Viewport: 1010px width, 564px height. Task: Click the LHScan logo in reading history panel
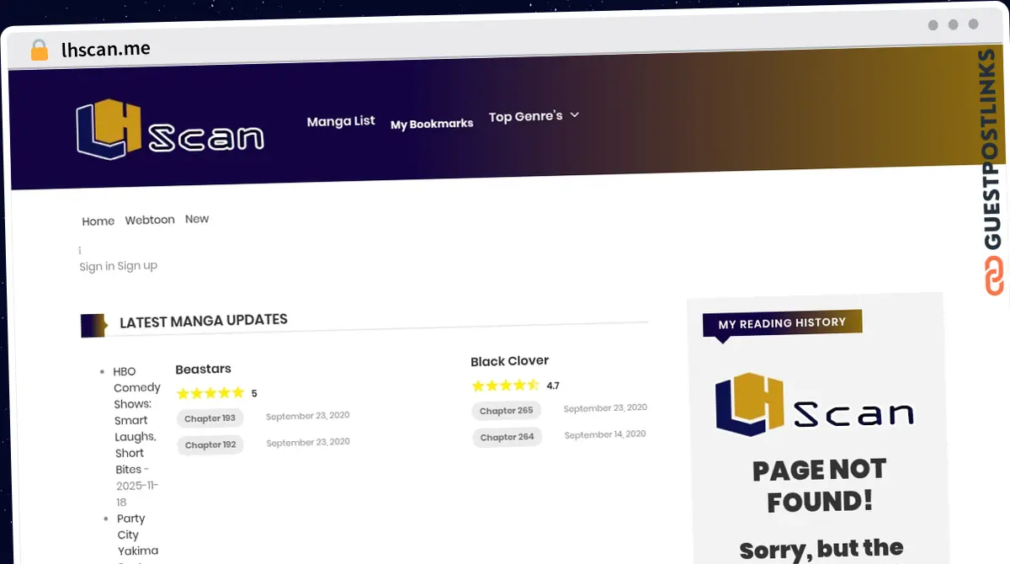coord(815,406)
